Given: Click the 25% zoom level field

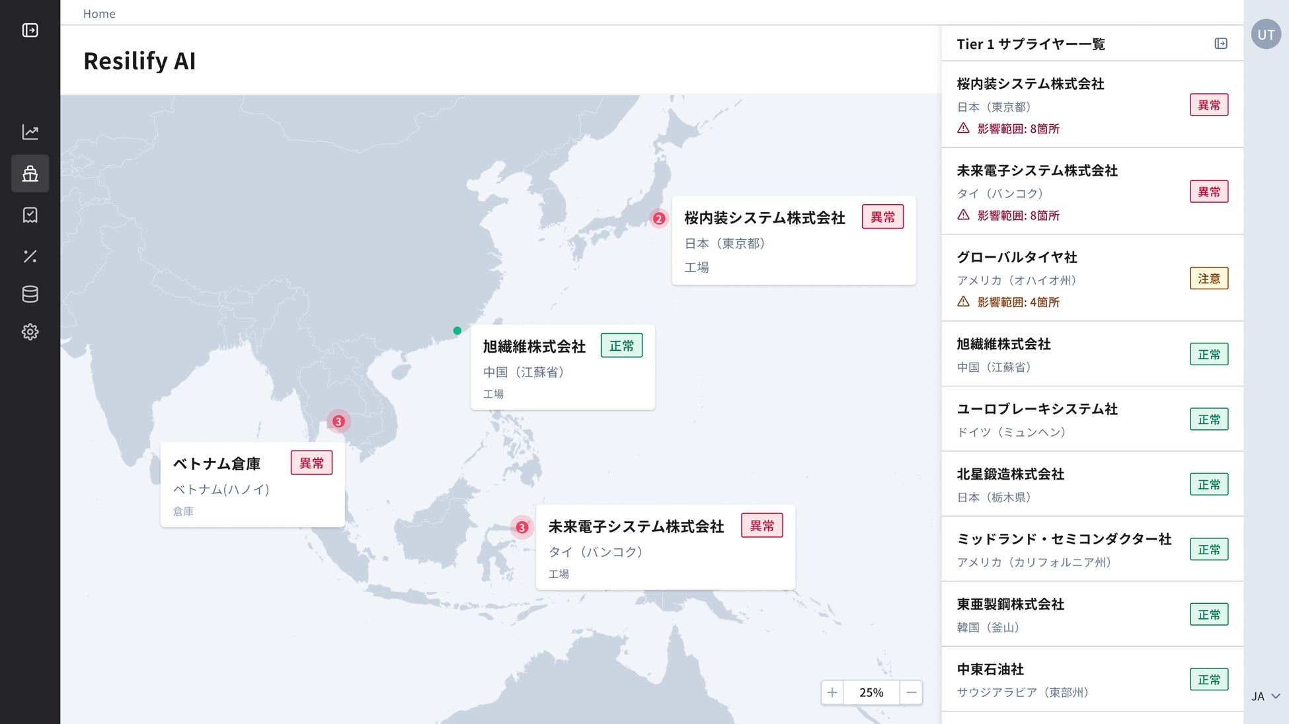Looking at the screenshot, I should (871, 692).
